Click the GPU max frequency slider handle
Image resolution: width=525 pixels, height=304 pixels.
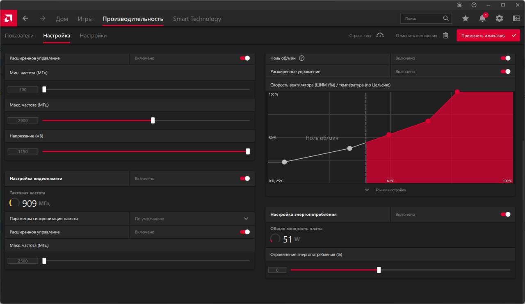[153, 120]
